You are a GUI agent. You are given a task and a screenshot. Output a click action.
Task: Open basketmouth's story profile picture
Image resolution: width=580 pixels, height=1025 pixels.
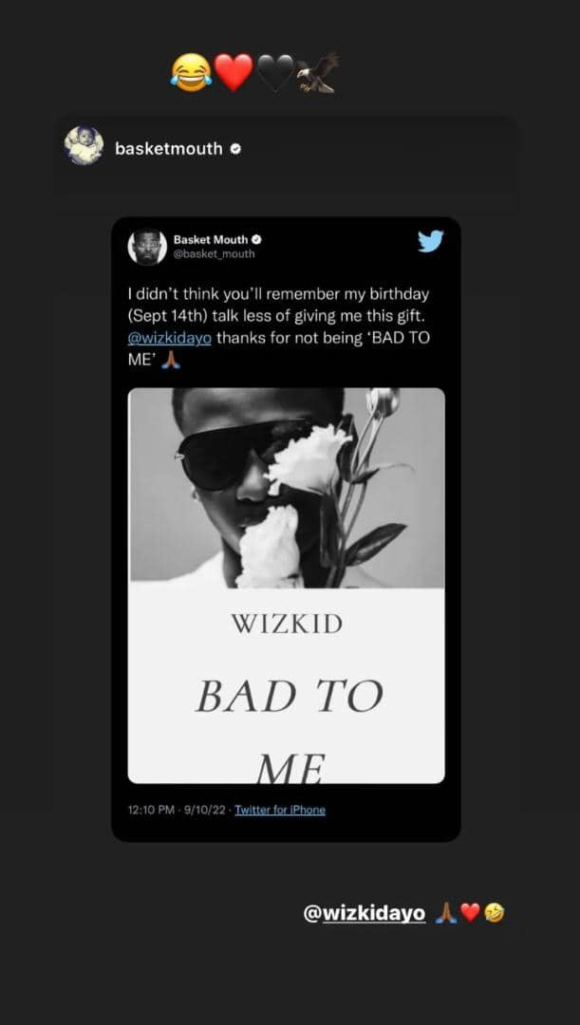pos(84,146)
